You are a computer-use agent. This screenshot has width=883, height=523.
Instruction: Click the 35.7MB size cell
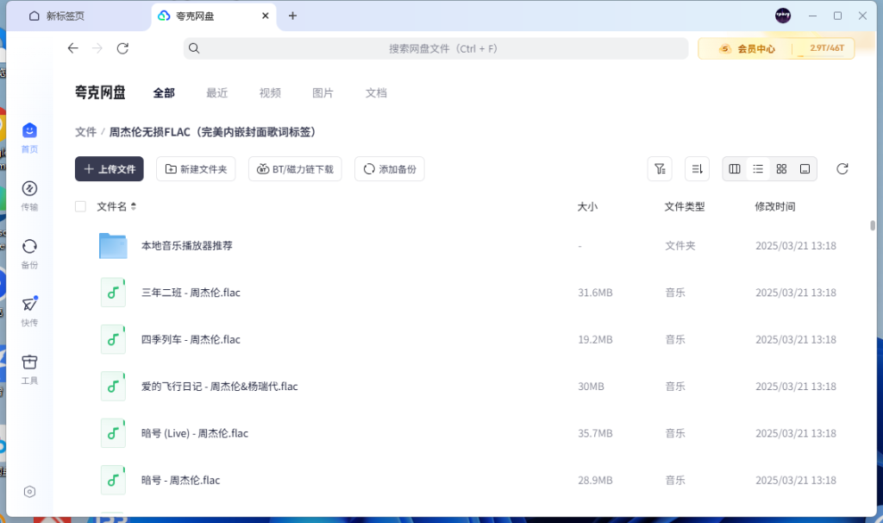pyautogui.click(x=595, y=433)
